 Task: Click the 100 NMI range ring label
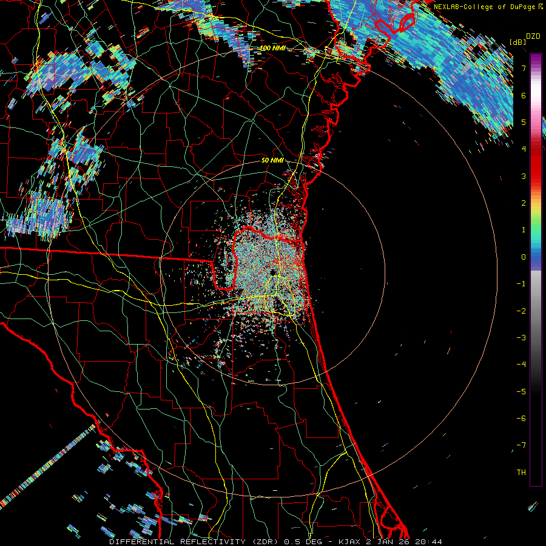[x=272, y=48]
